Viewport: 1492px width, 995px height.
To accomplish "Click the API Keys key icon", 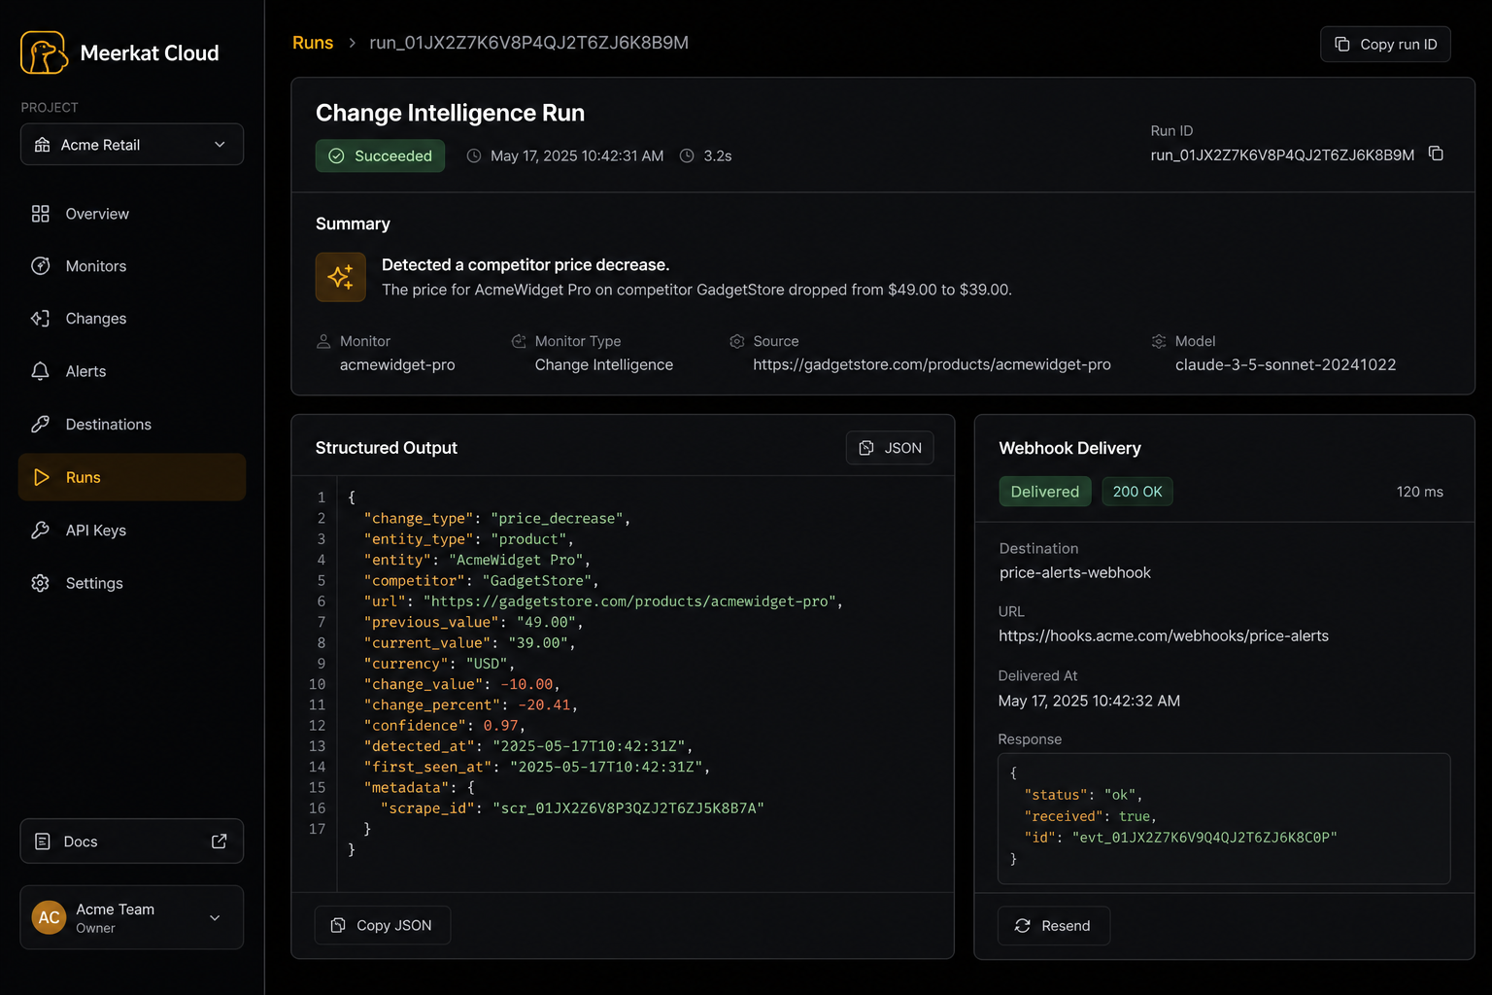I will click(x=40, y=531).
